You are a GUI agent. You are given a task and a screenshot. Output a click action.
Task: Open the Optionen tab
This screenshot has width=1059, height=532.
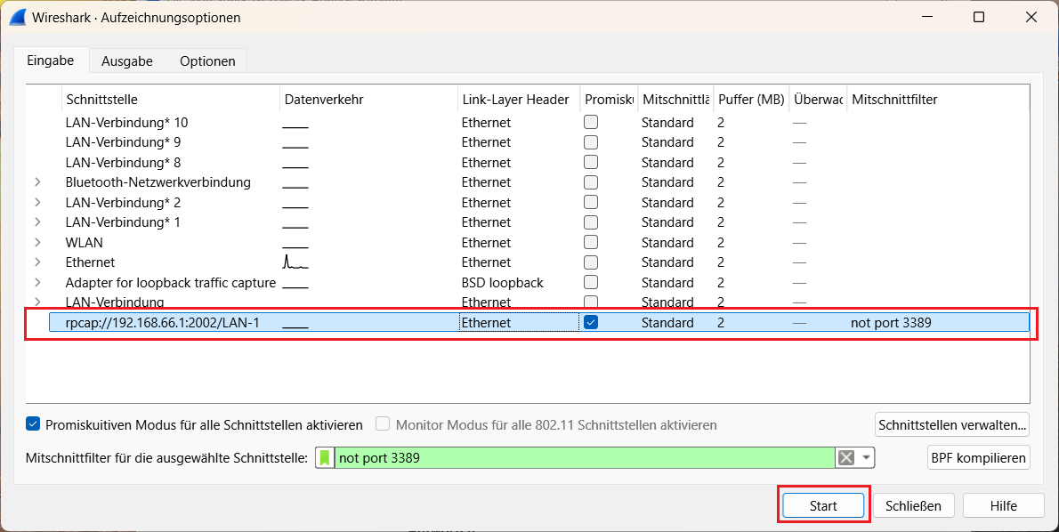(206, 60)
